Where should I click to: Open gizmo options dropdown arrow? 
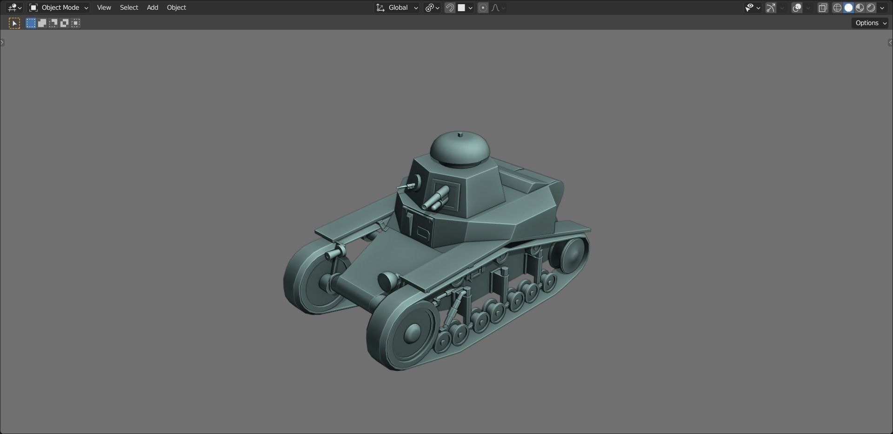tap(782, 7)
